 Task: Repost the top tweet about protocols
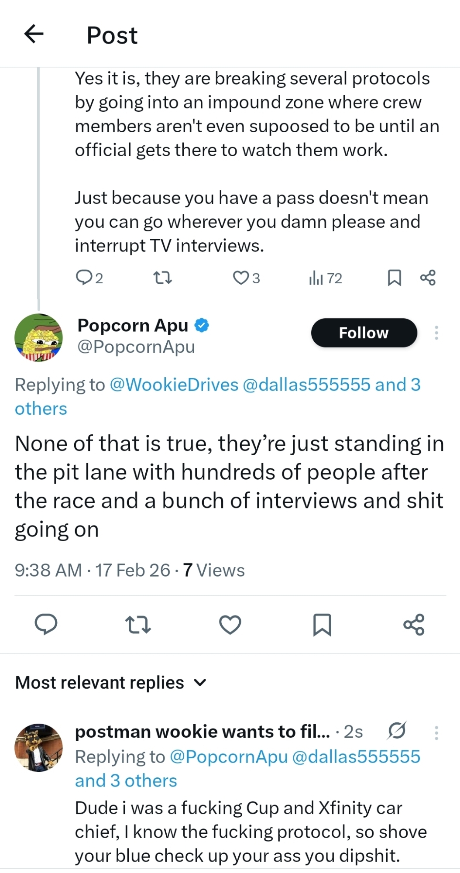(x=163, y=278)
